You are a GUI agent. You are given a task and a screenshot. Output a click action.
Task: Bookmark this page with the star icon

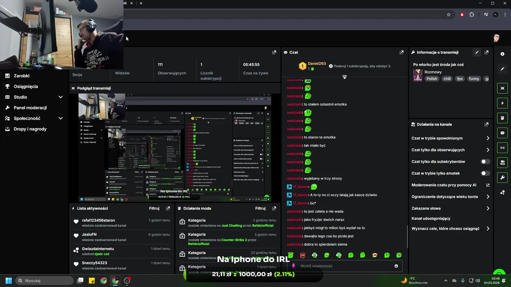(x=449, y=14)
